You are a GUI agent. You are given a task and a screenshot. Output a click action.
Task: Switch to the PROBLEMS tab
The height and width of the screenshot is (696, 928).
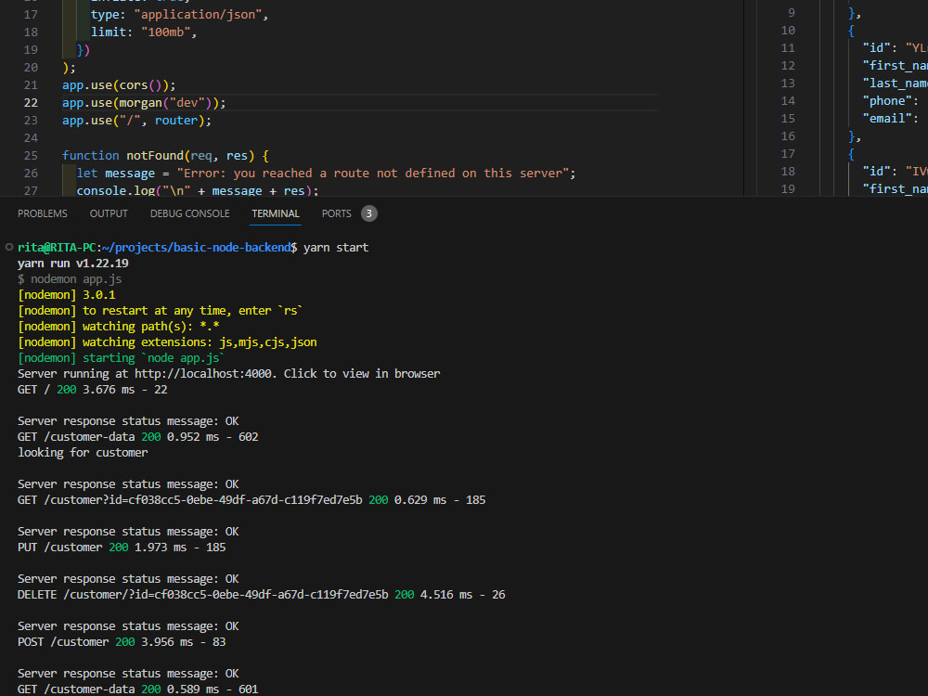pos(42,213)
